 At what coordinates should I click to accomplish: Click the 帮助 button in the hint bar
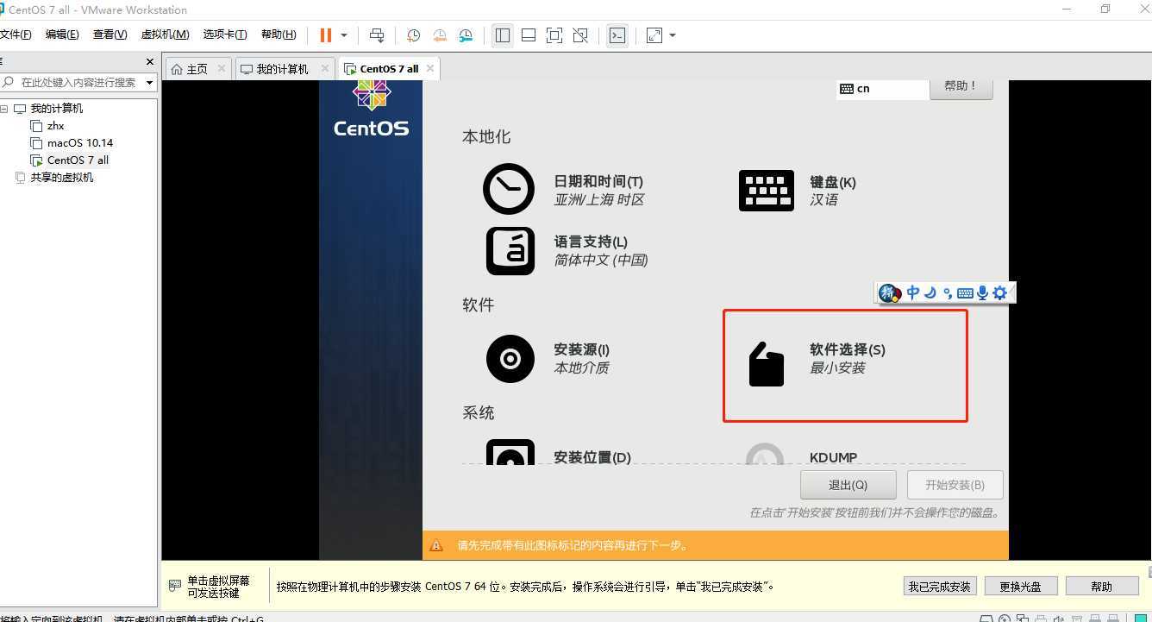pyautogui.click(x=1101, y=587)
